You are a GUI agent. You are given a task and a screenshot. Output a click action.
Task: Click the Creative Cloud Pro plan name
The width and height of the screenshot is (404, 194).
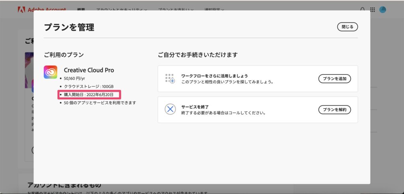point(89,70)
